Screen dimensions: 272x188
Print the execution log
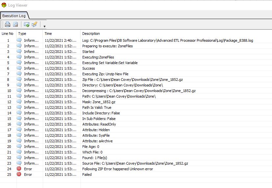tap(8, 24)
